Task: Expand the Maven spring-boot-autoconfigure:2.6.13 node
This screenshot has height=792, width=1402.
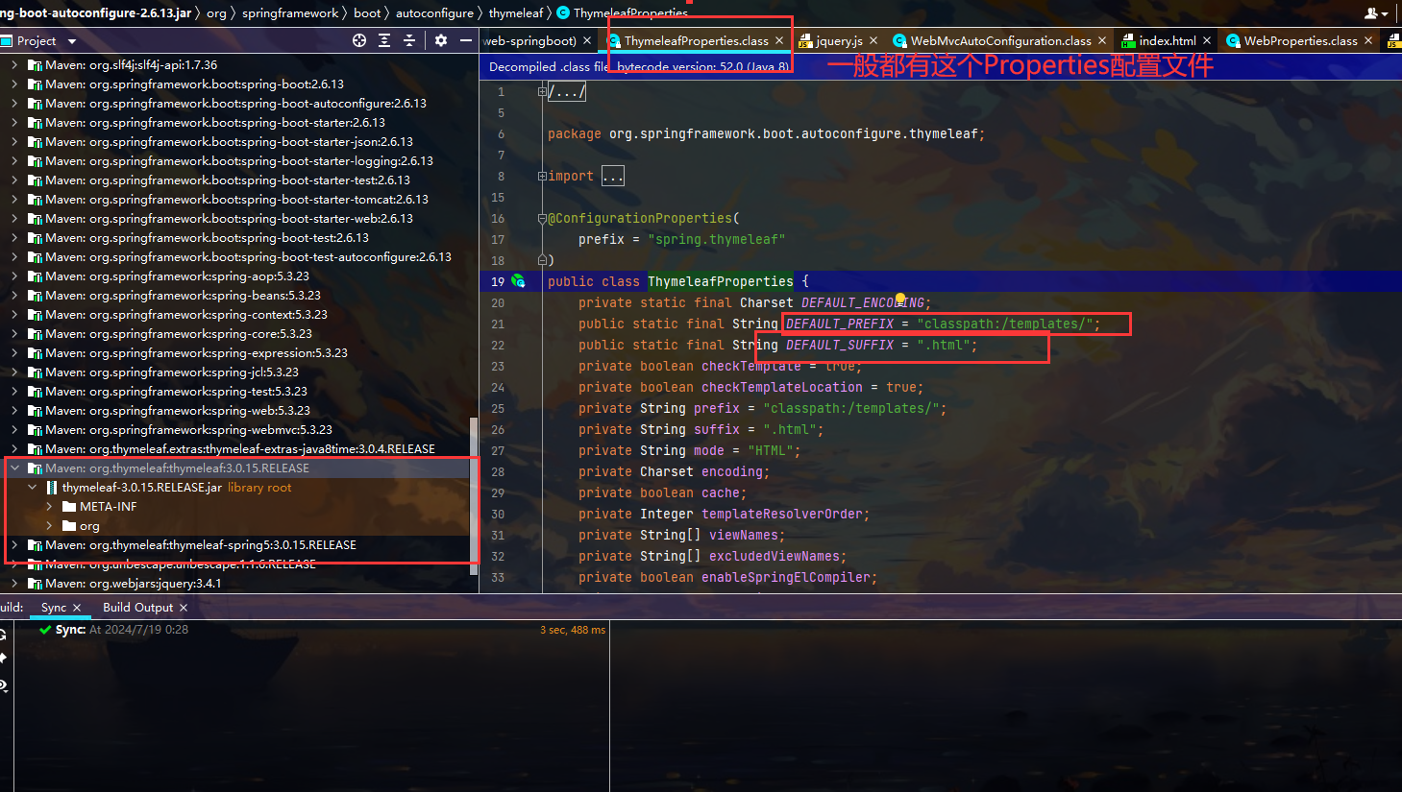Action: 14,104
